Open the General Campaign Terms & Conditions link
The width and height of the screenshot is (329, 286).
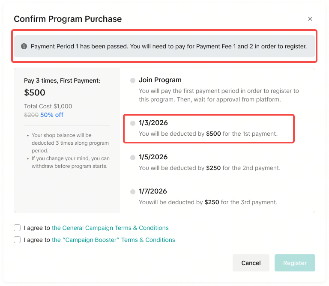[x=110, y=228]
